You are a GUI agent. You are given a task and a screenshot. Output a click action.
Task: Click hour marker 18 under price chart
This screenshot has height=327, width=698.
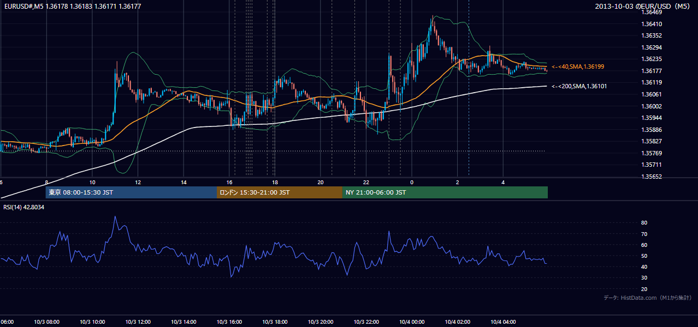[x=275, y=182]
